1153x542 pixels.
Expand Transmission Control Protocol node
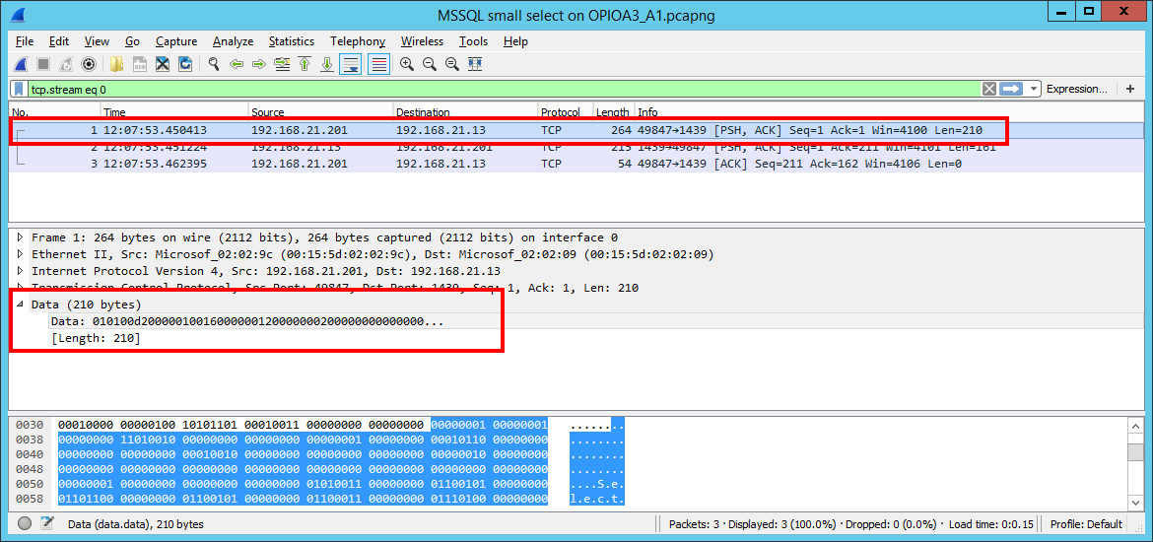click(20, 289)
